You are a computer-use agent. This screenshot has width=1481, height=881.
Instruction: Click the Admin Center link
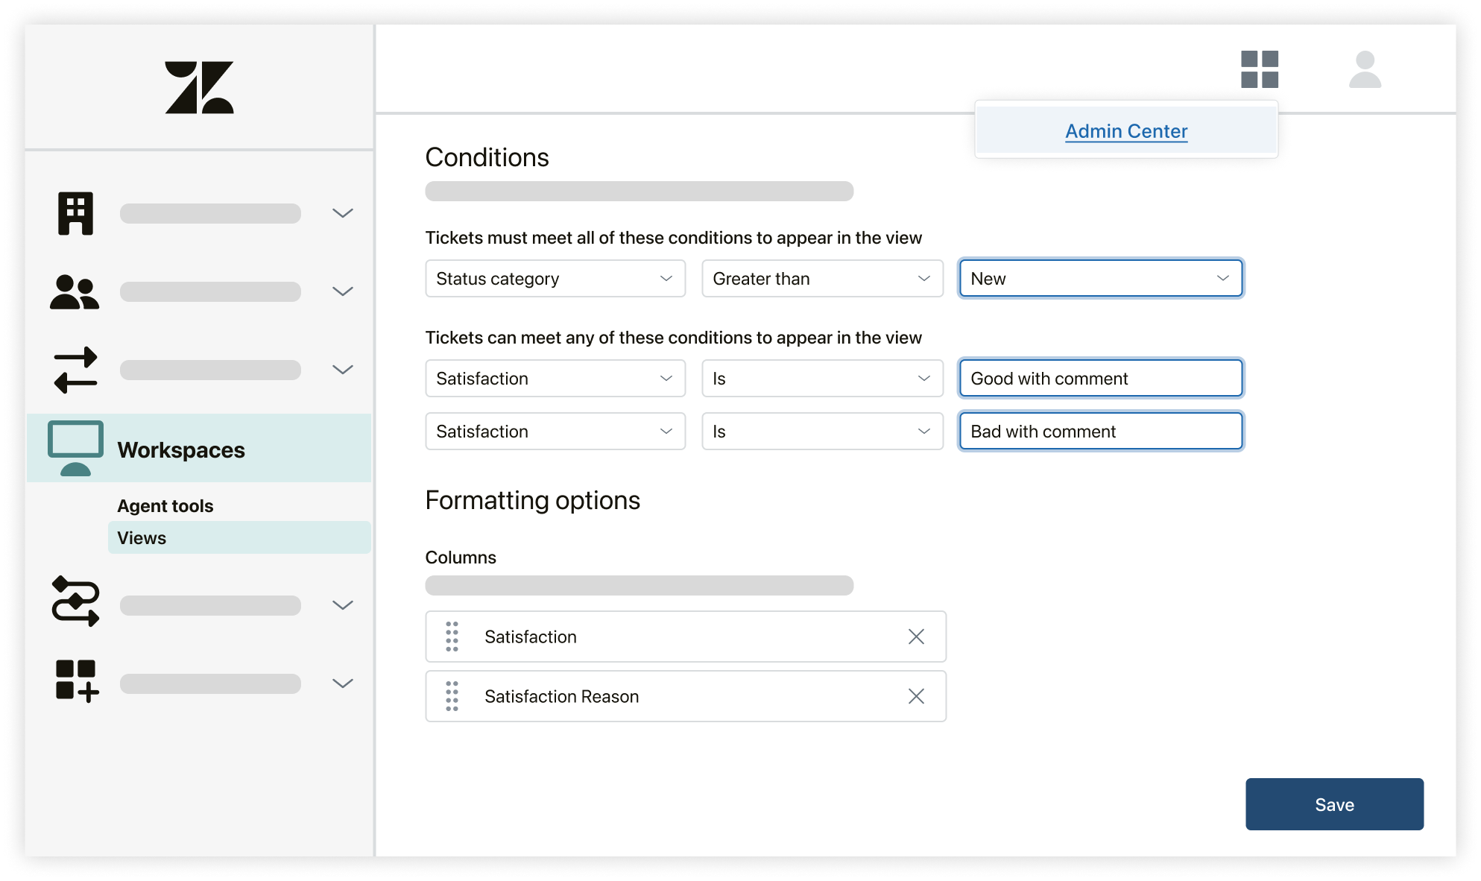pyautogui.click(x=1125, y=130)
